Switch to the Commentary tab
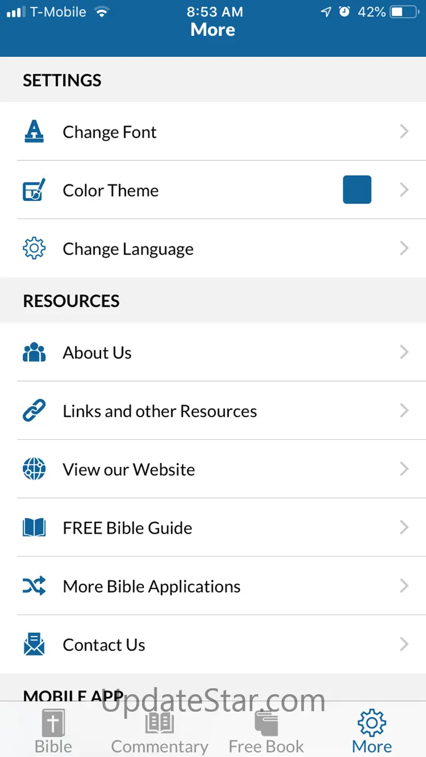The width and height of the screenshot is (426, 757). 159,731
